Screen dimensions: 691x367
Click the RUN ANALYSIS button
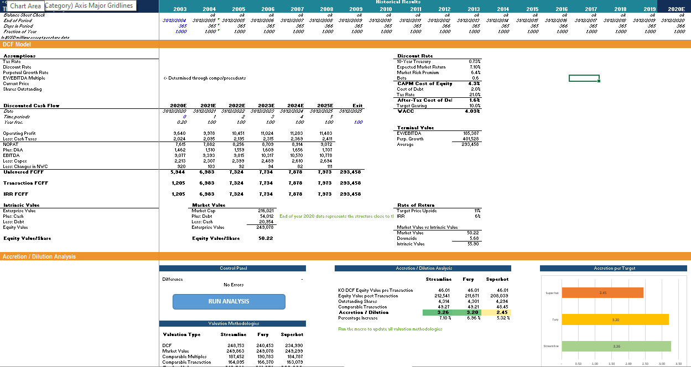point(228,301)
